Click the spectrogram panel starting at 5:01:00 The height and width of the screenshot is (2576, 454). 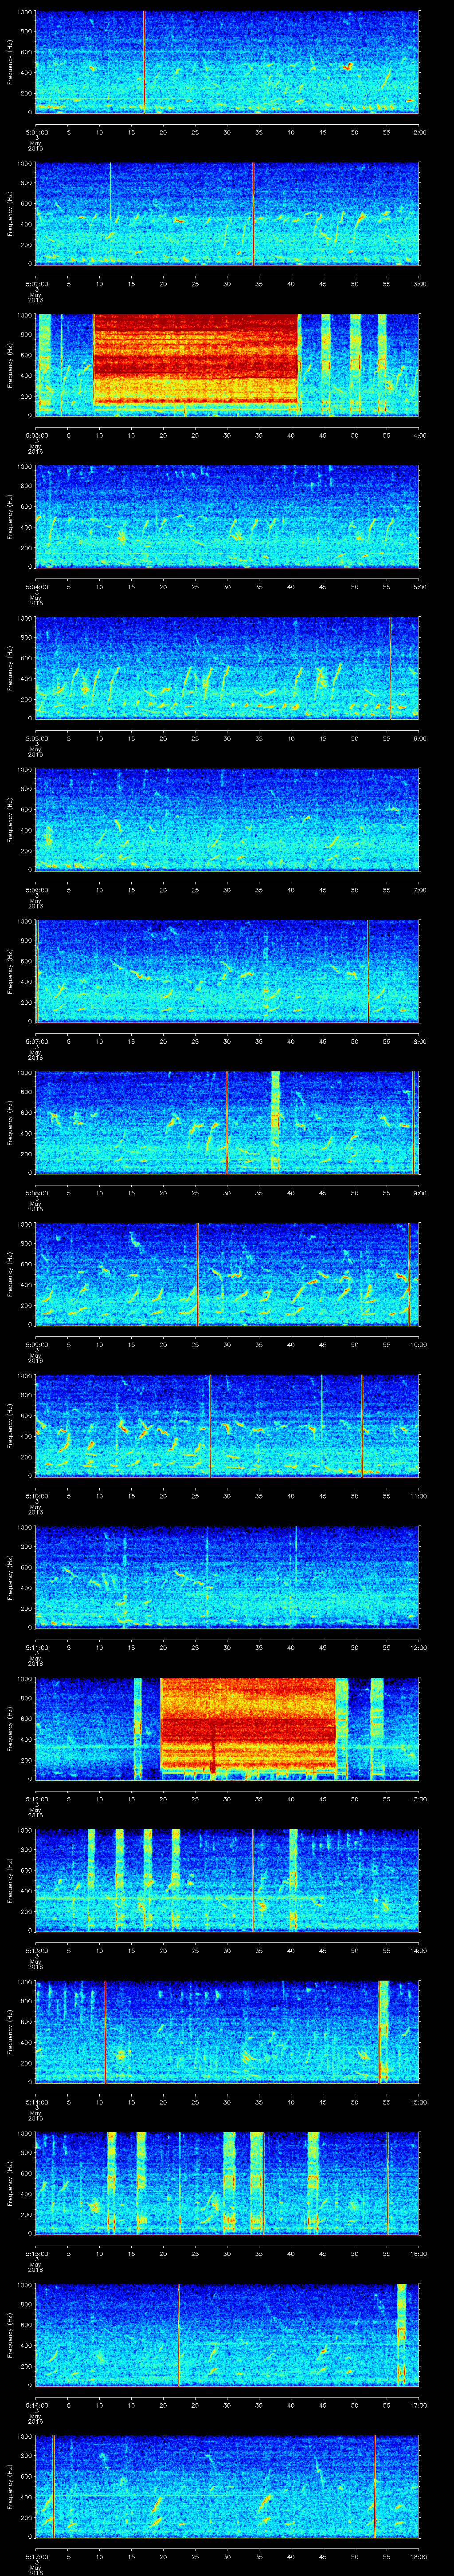(227, 62)
